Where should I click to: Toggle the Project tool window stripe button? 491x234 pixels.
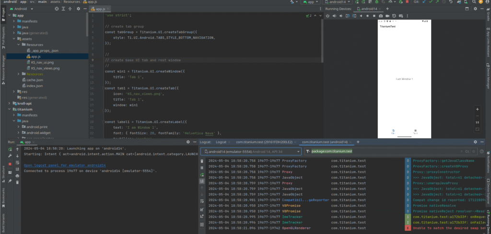point(3,13)
